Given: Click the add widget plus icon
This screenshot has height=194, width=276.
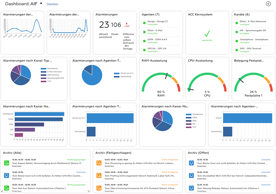Looking at the screenshot, I should 268,4.
